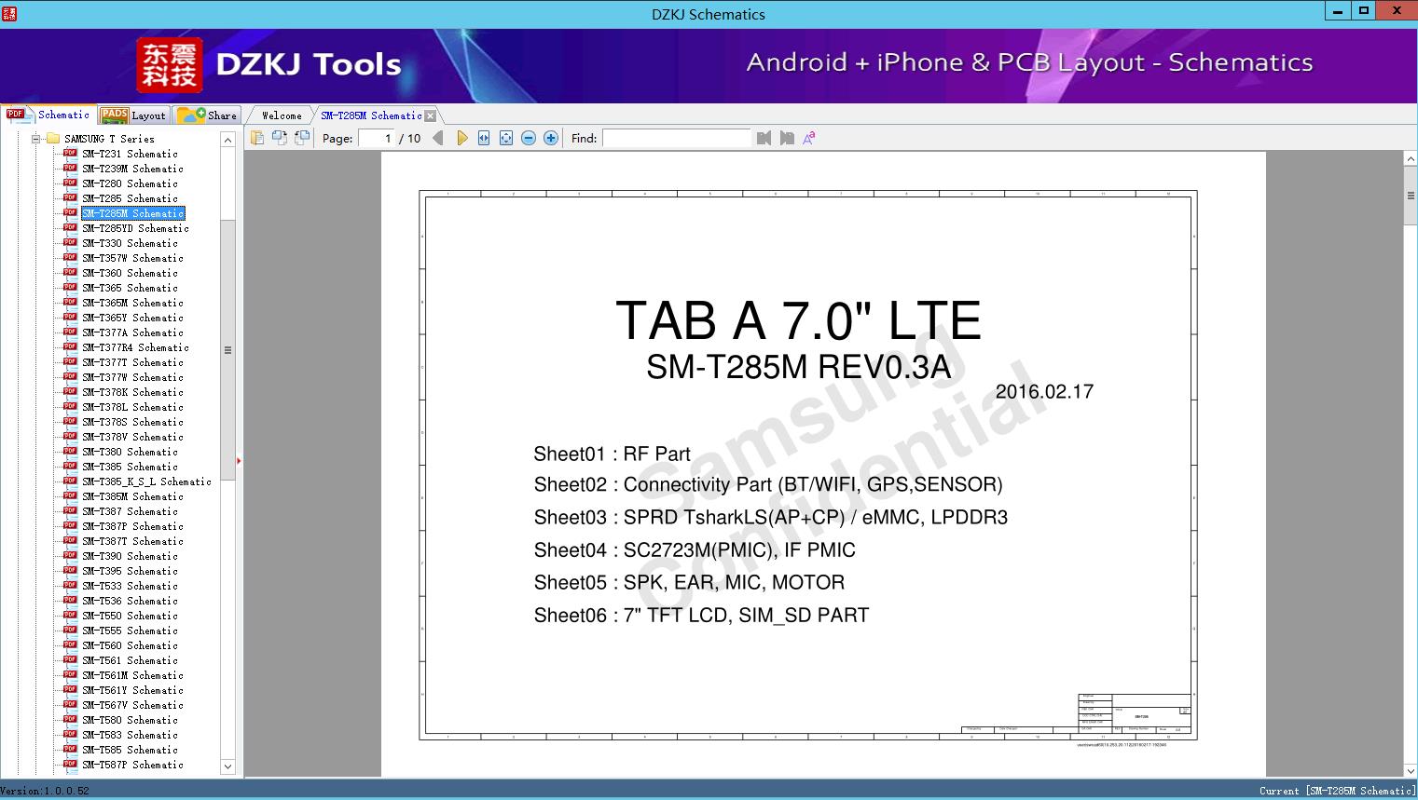Select SM-T365Y Schematic in the tree
Viewport: 1418px width, 800px height.
[132, 318]
